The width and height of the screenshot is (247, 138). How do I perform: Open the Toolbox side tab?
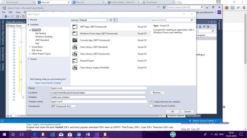[3, 67]
